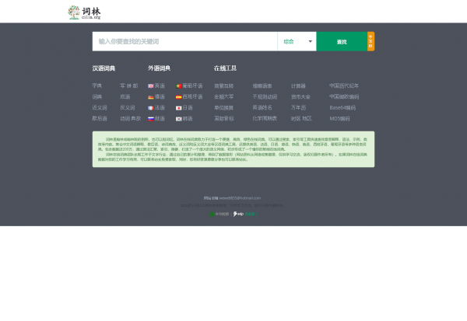The width and height of the screenshot is (467, 321).
Task: Click the Russian flag icon for 俄语
Action: [151, 118]
